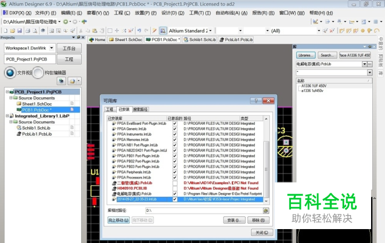
Task: Click the Paste clipboard icon
Action: (95, 31)
